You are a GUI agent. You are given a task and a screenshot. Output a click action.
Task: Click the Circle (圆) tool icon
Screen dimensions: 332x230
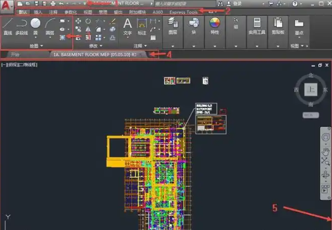click(x=36, y=25)
